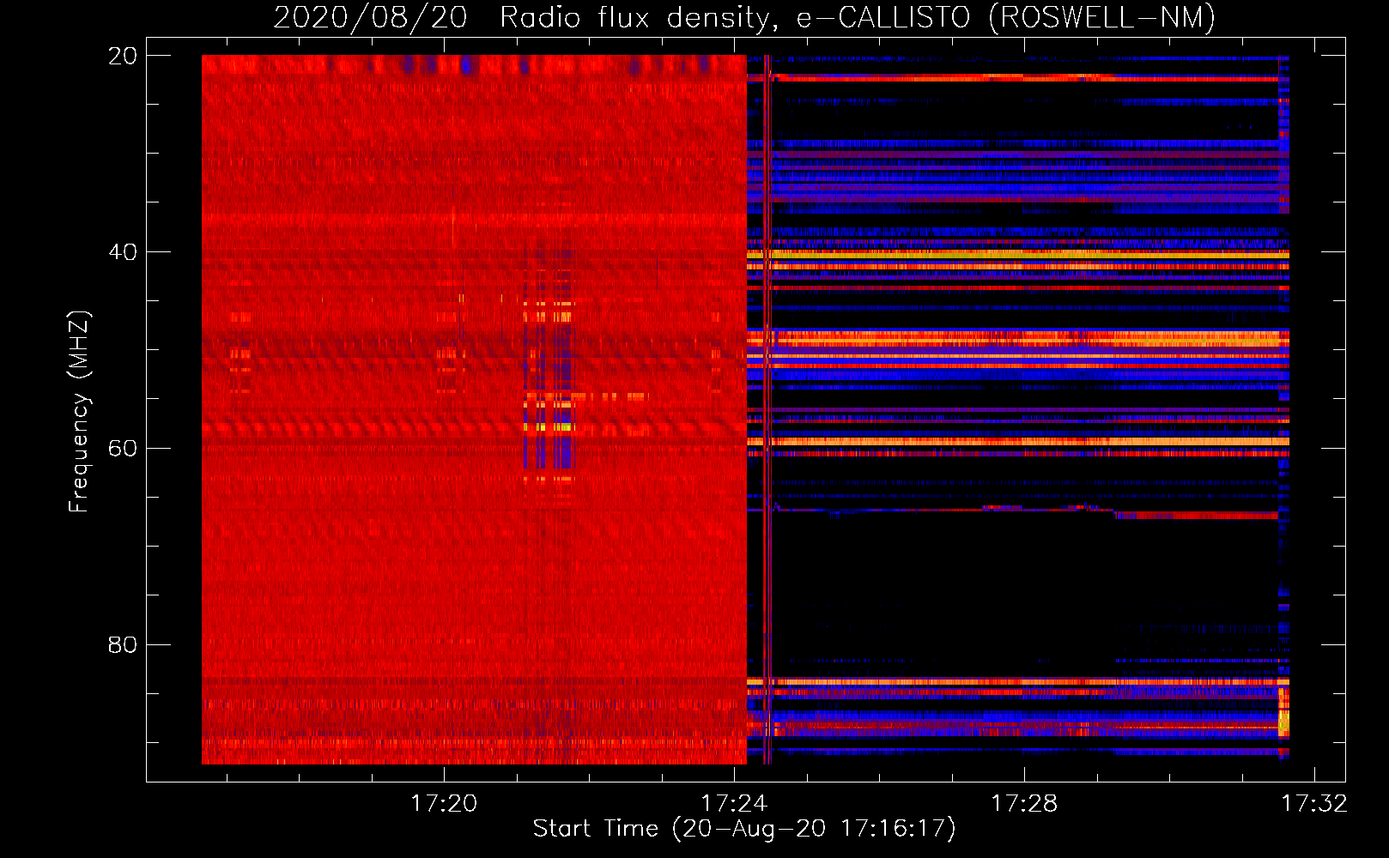Click the Start Time (20-Aug-20 17:16:17) label
The height and width of the screenshot is (858, 1389).
744,829
